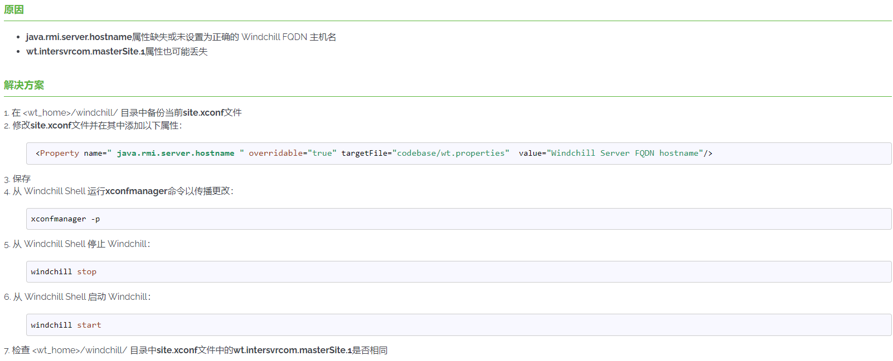Click wt.intersvrcom.masterSite.1 in the second bullet

(x=85, y=51)
